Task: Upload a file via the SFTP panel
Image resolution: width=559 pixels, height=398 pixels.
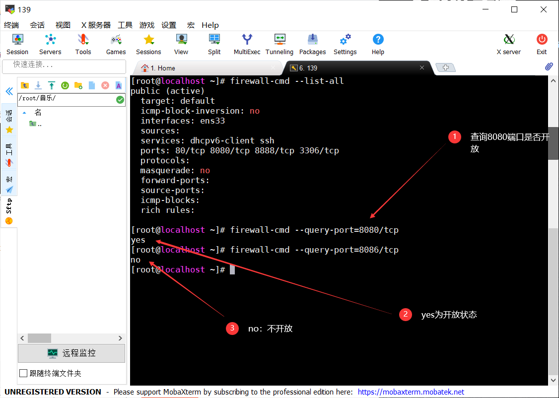Action: click(x=51, y=85)
